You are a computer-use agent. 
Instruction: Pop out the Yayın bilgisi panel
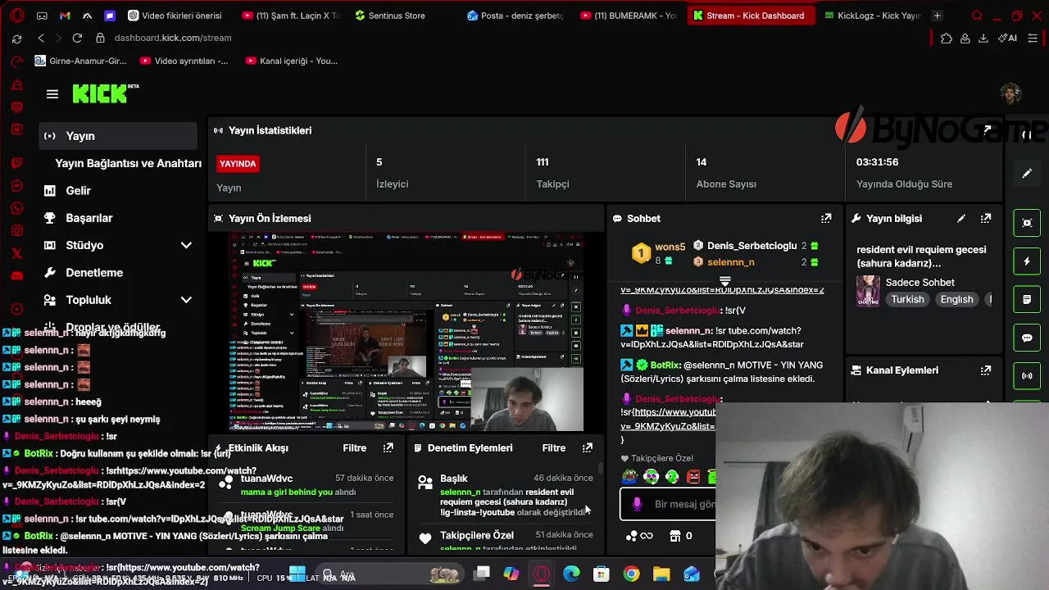pos(986,219)
